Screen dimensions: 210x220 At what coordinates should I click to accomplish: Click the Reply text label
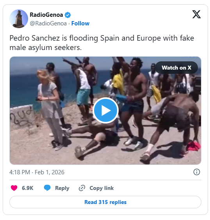point(62,188)
